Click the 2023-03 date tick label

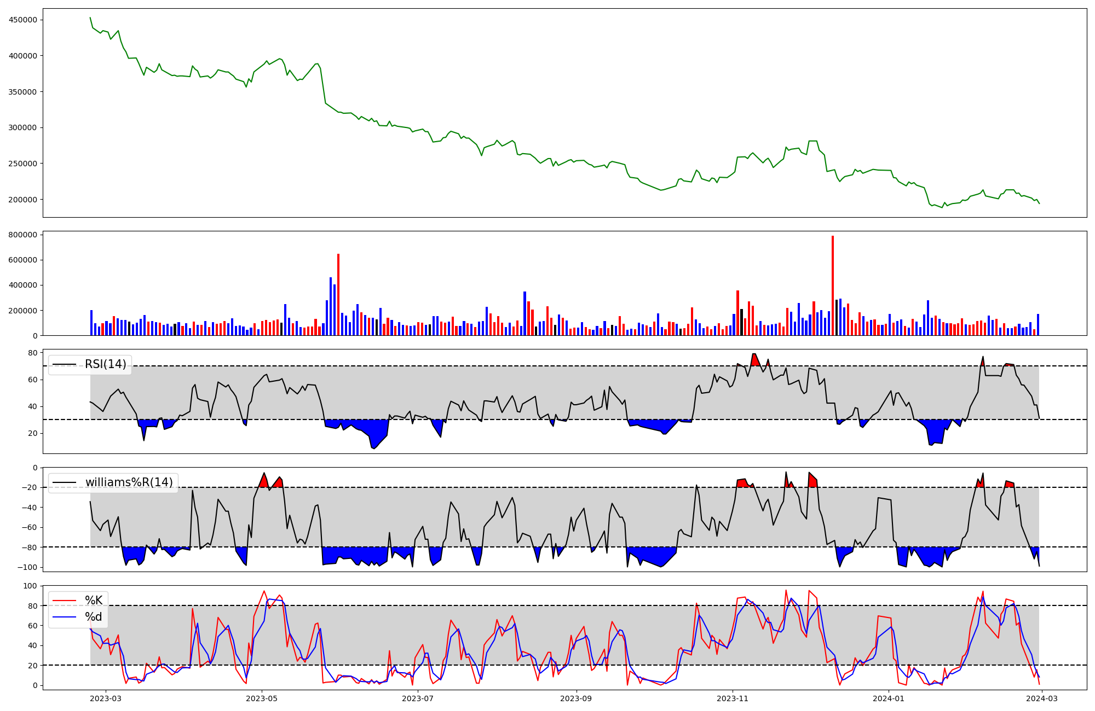[x=105, y=698]
